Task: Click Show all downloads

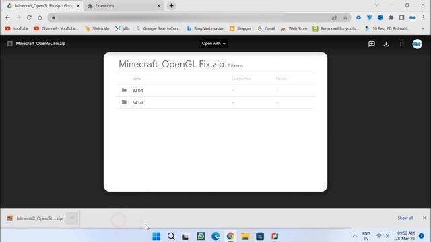Action: [x=405, y=218]
